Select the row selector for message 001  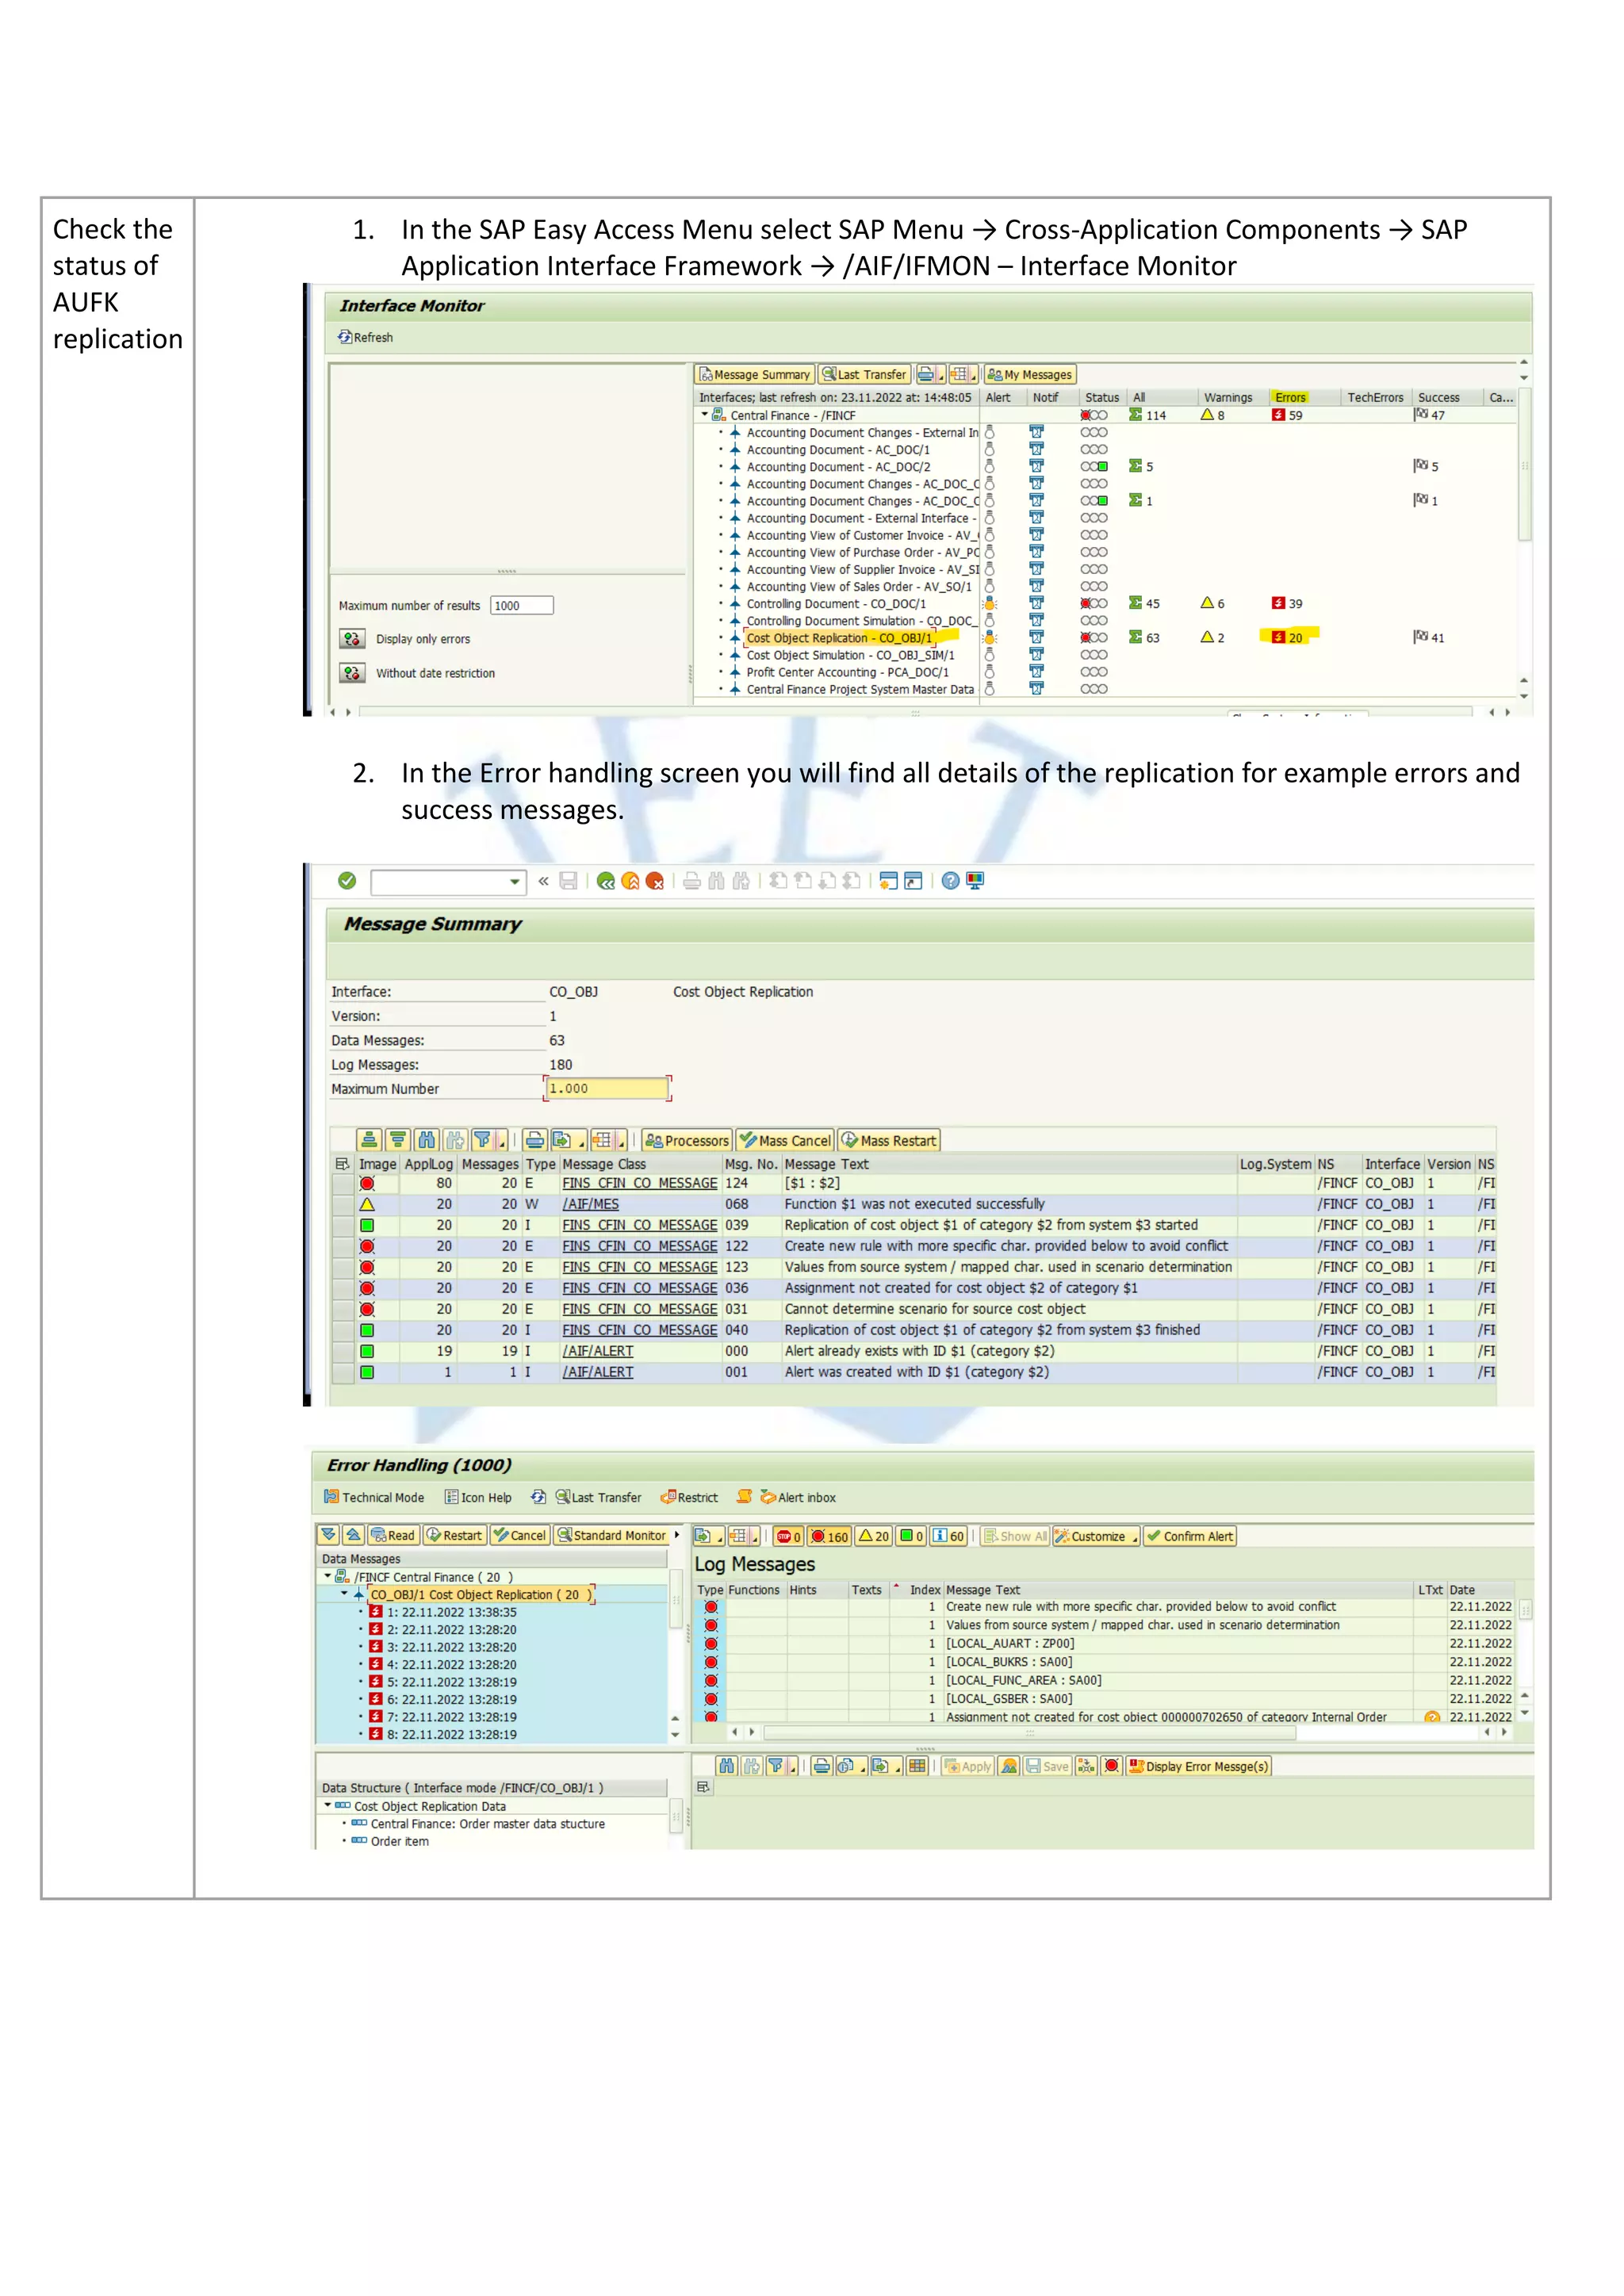[x=343, y=1372]
